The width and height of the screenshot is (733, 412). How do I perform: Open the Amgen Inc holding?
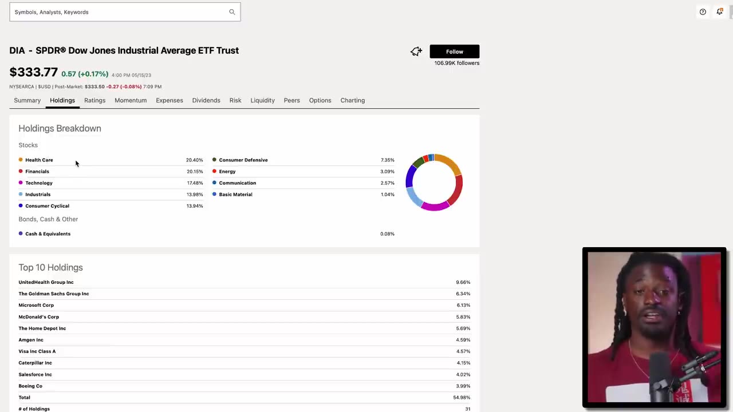click(x=31, y=340)
